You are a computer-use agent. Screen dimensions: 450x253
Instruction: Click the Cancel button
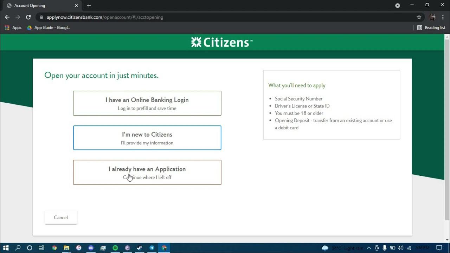(x=61, y=218)
